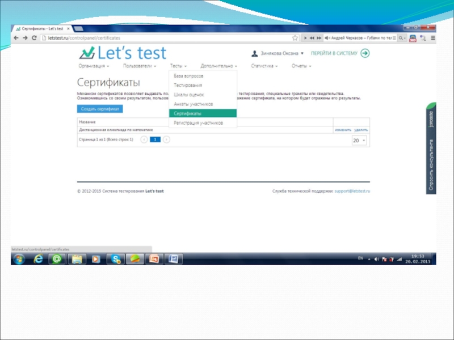Click the red badge extension icon
Screen dimensions: 454x340
[x=413, y=38]
